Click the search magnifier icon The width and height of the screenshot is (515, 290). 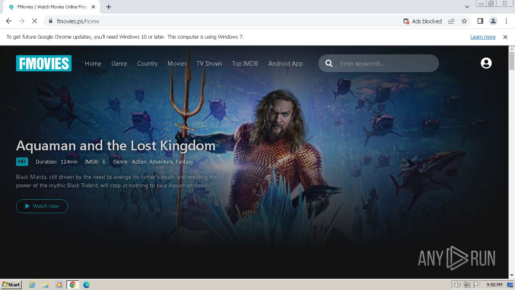coord(329,63)
